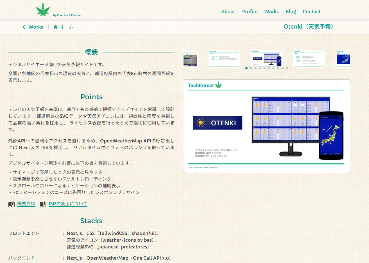Click the 天気のアイコン（weather-icons by bas）line
Image resolution: width=369 pixels, height=263 pixels.
[112, 240]
